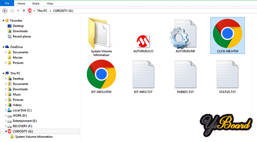
Task: Select the KIT-INFO.HTM Chrome file icon
Action: [x=101, y=74]
